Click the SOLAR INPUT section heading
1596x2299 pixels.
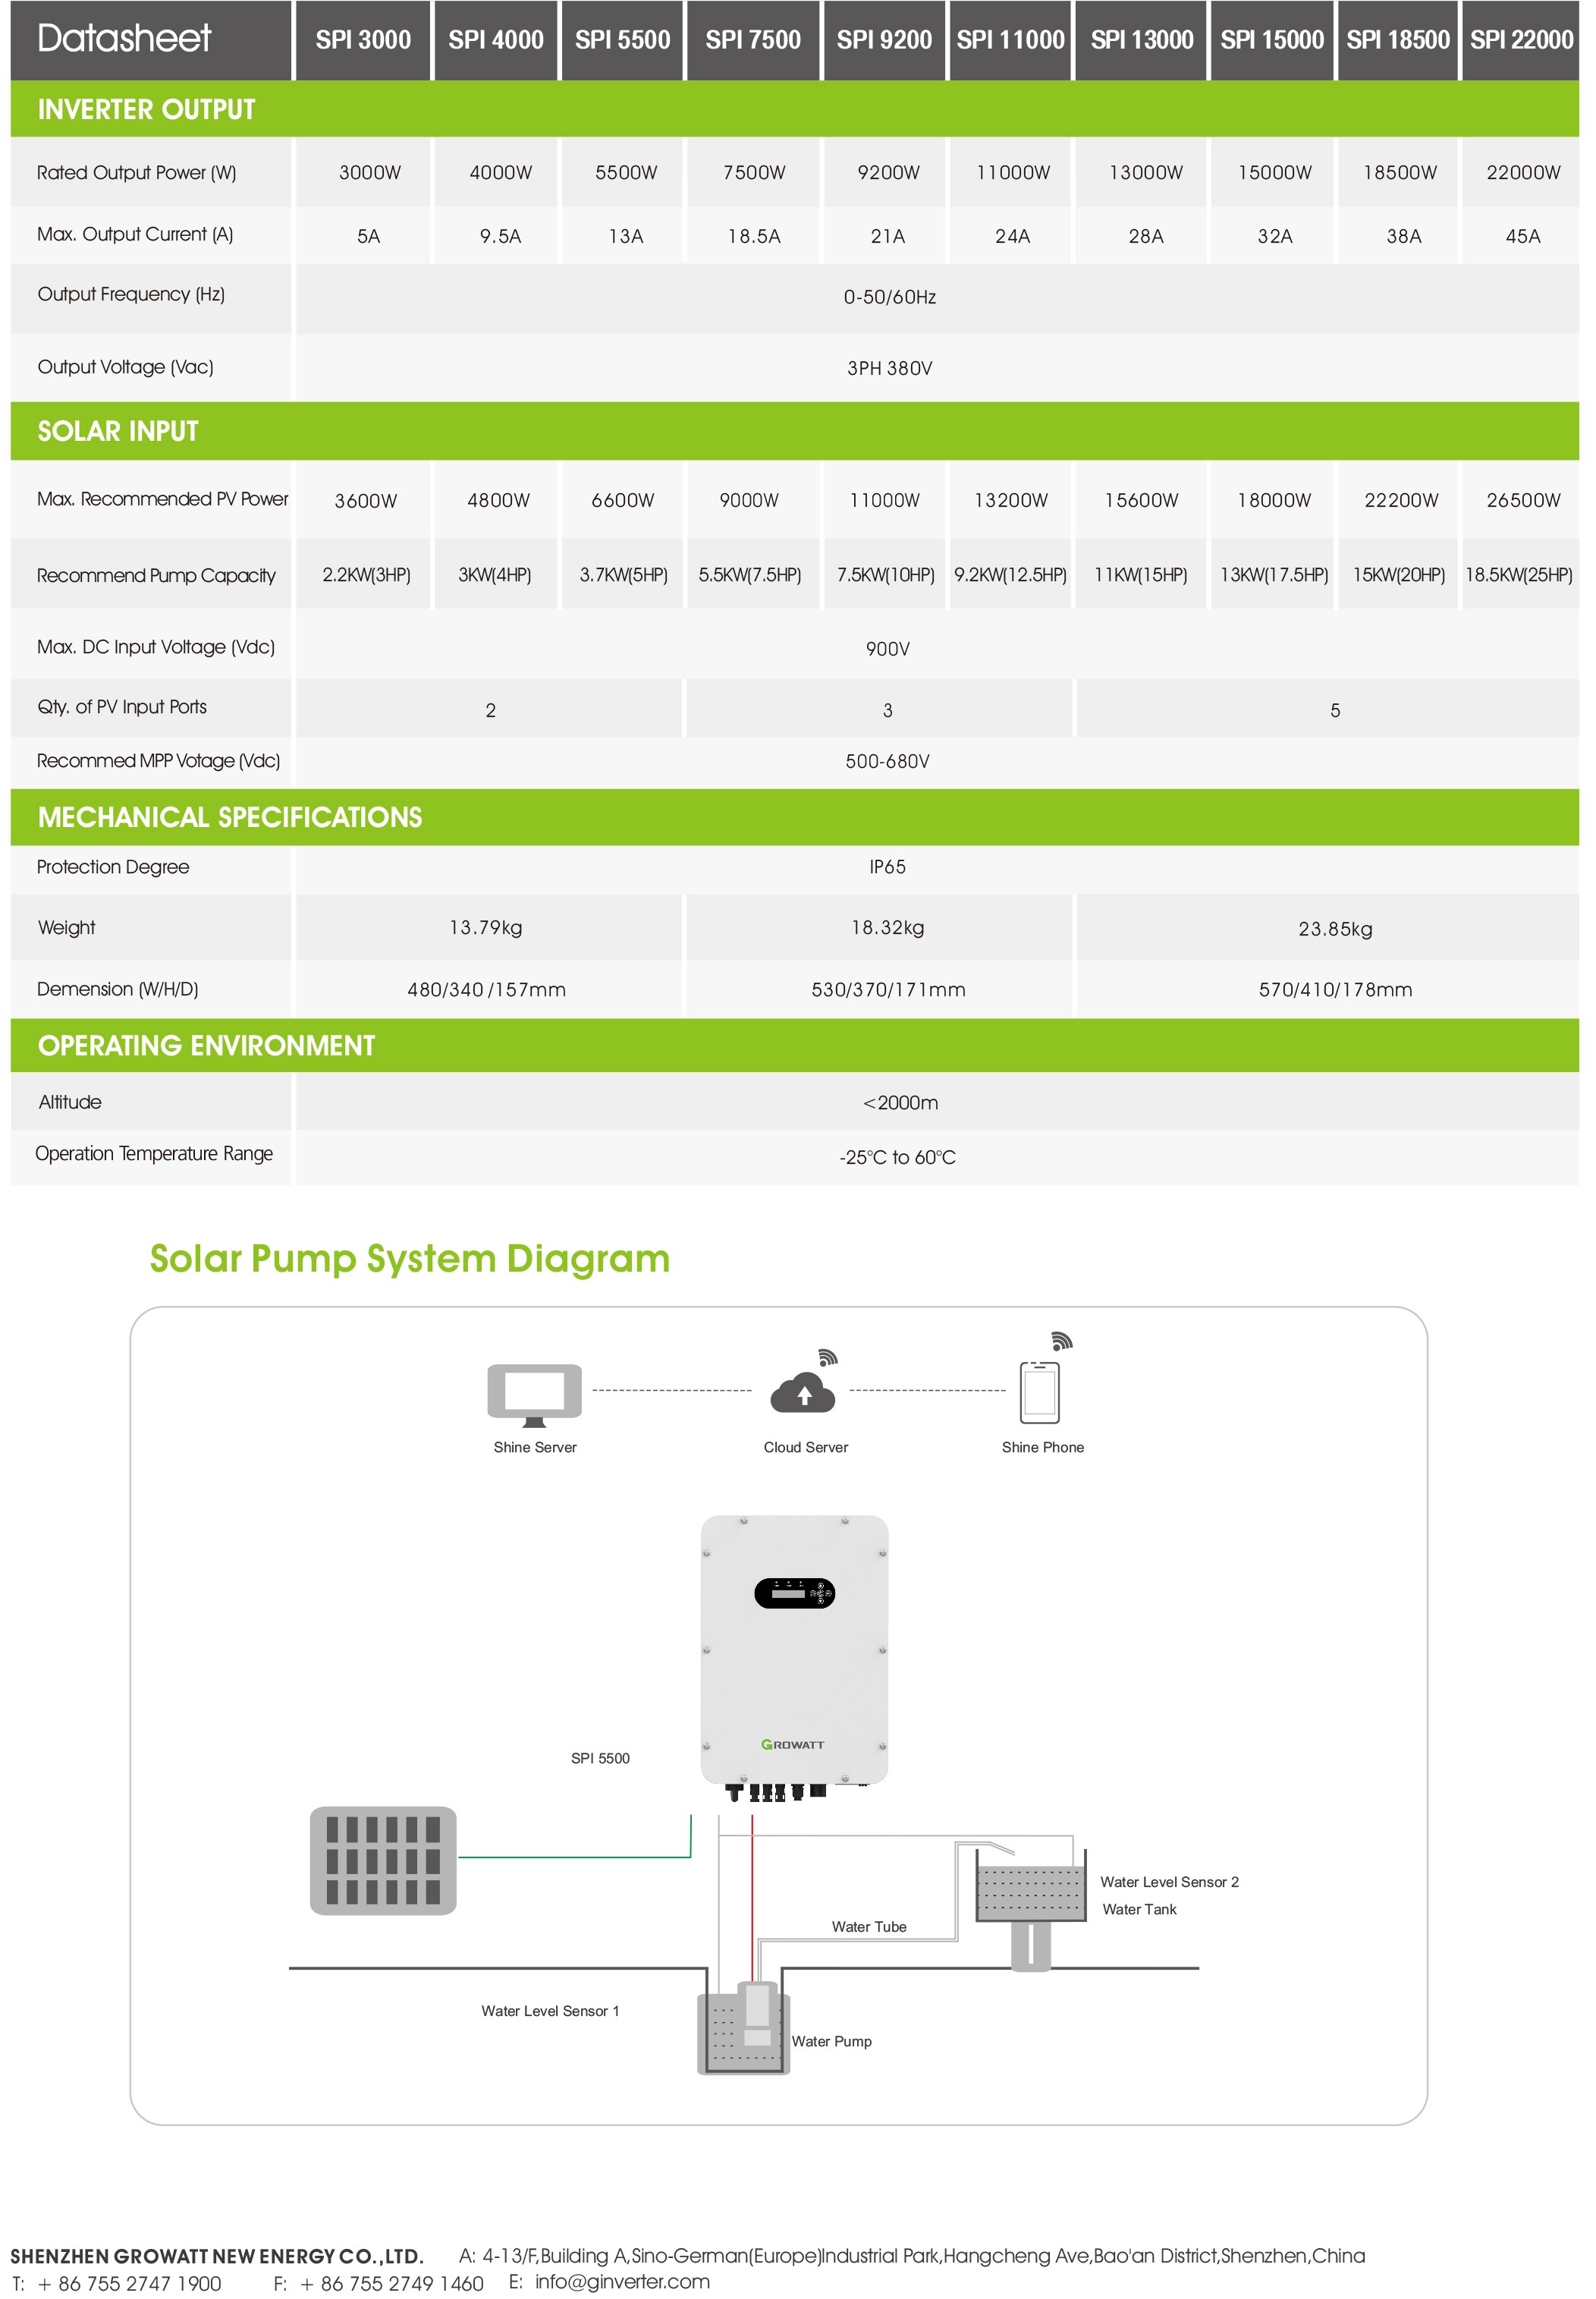click(x=118, y=431)
